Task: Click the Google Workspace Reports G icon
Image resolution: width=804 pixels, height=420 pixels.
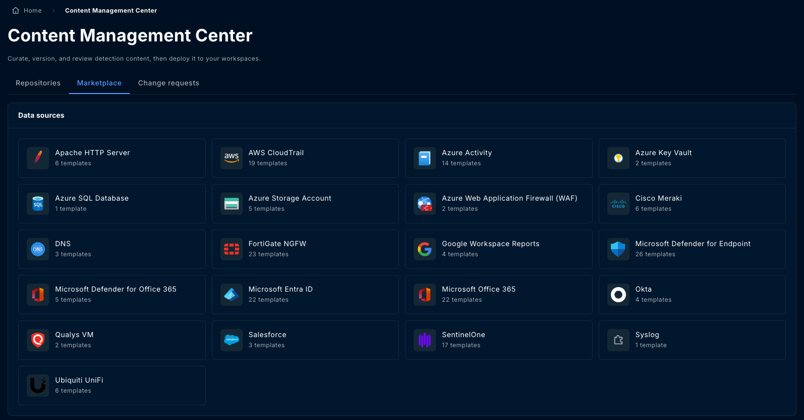Action: point(425,249)
